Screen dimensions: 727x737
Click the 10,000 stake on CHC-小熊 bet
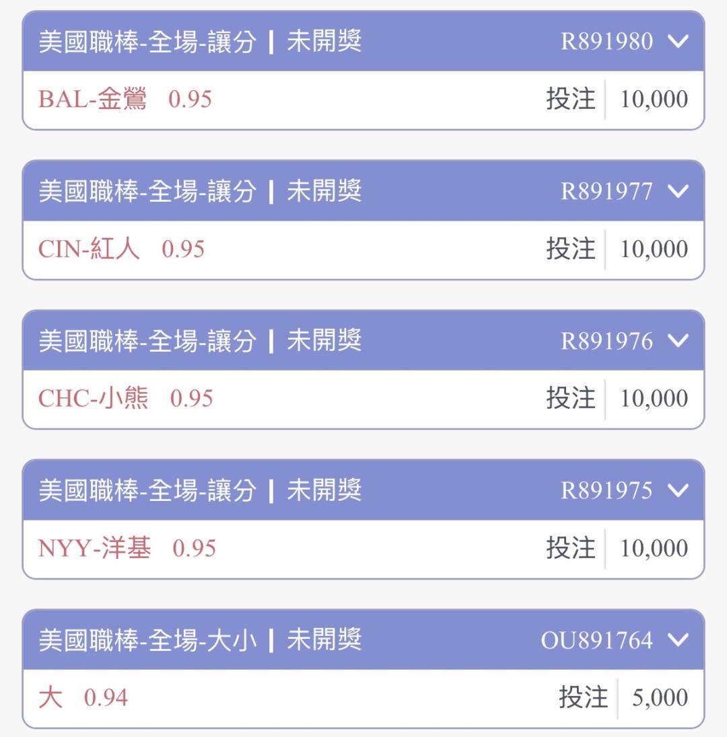[x=654, y=399]
